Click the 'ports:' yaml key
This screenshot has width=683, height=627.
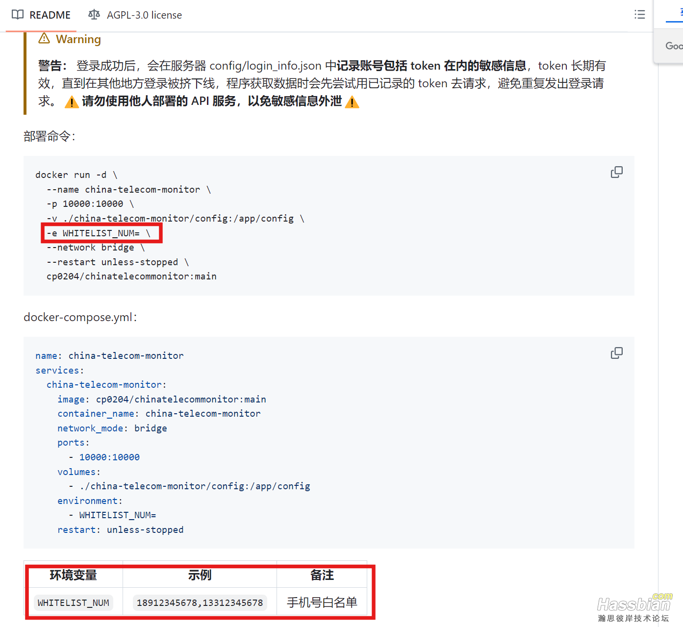tap(74, 442)
